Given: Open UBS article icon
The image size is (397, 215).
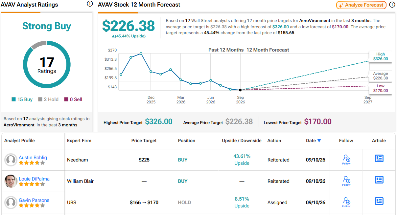Looking at the screenshot, I should [379, 201].
